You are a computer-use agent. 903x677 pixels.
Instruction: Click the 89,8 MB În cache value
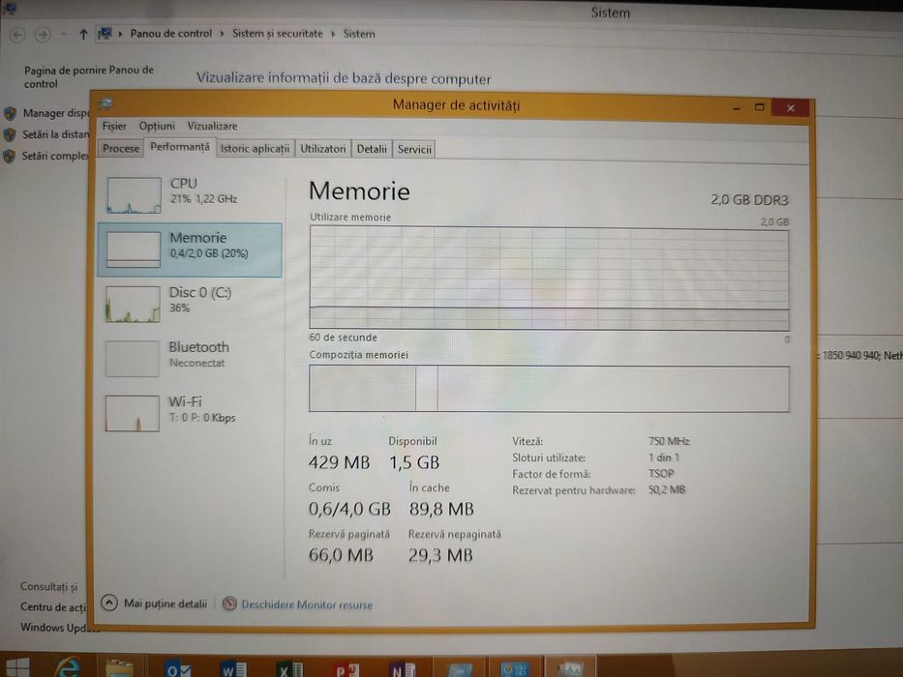tap(441, 509)
